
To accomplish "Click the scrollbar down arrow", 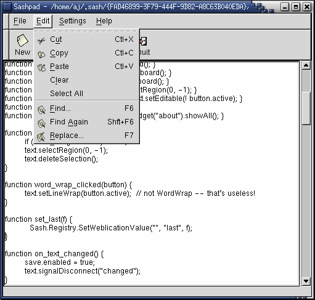I will tap(306, 281).
